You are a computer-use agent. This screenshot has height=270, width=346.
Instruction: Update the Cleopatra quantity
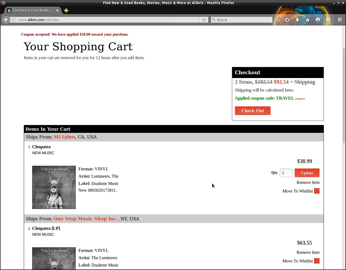click(307, 173)
